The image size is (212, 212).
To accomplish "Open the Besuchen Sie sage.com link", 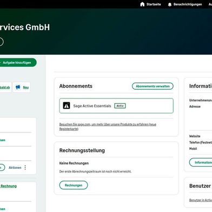I will click(108, 127).
